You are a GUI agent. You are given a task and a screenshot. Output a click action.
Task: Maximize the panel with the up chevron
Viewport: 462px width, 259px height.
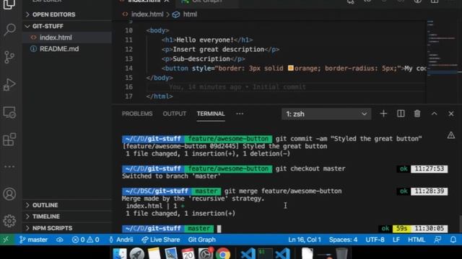pyautogui.click(x=435, y=114)
